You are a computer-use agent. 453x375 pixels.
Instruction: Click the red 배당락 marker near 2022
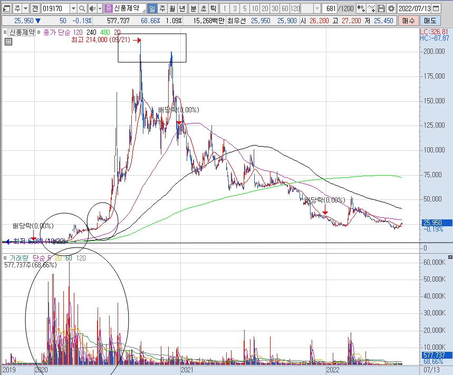[325, 213]
